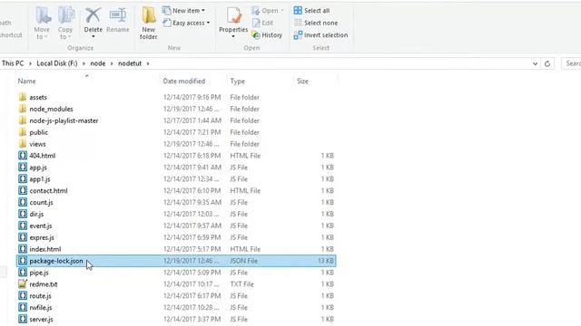The image size is (581, 326).
Task: Open the New item dropdown
Action: [x=183, y=11]
